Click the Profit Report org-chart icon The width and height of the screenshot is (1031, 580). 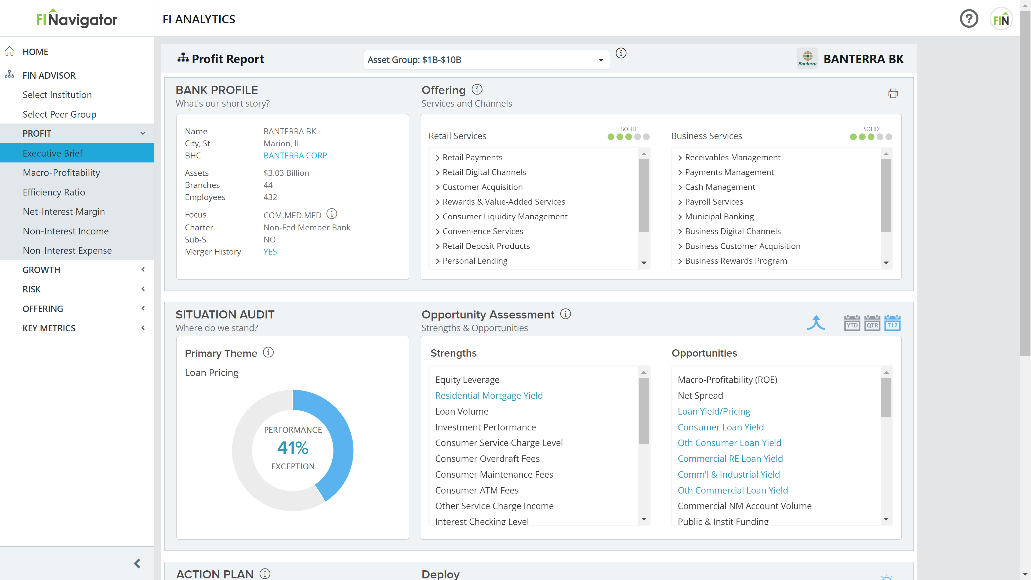tap(183, 58)
